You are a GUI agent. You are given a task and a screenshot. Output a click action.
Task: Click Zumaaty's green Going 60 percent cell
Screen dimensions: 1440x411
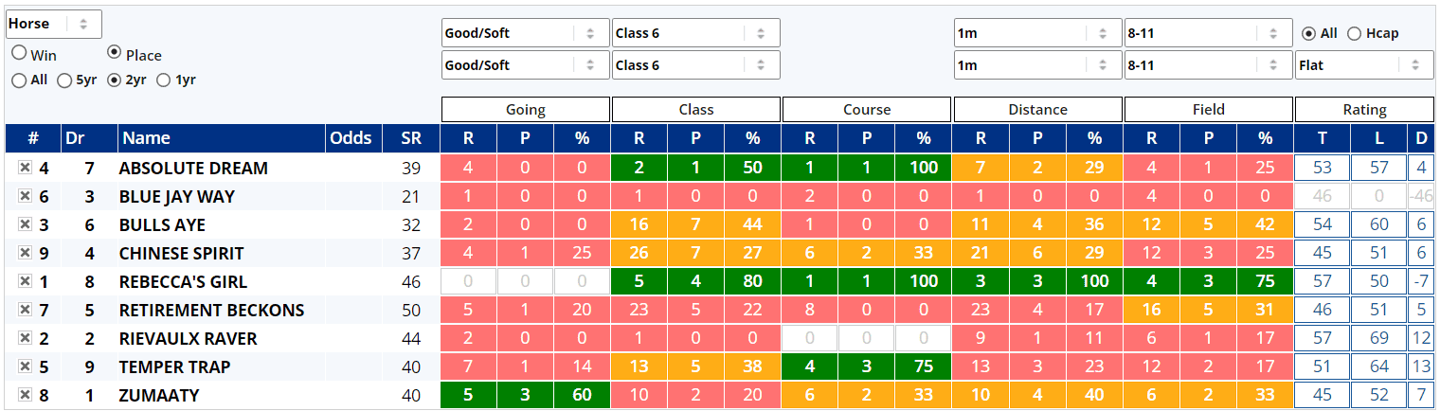coord(582,395)
